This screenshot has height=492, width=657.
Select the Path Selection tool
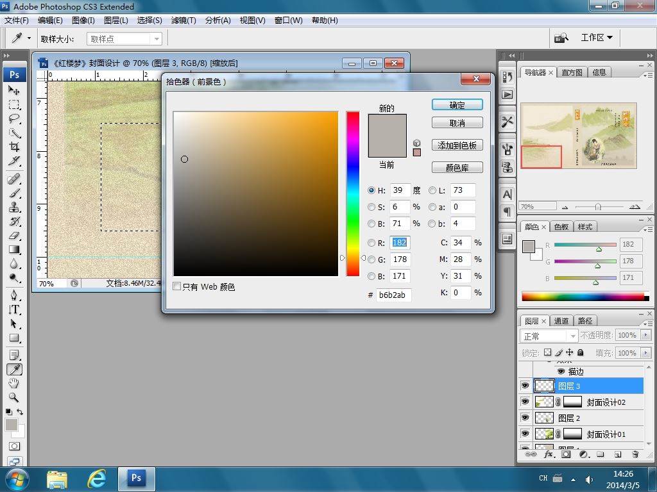pos(14,324)
